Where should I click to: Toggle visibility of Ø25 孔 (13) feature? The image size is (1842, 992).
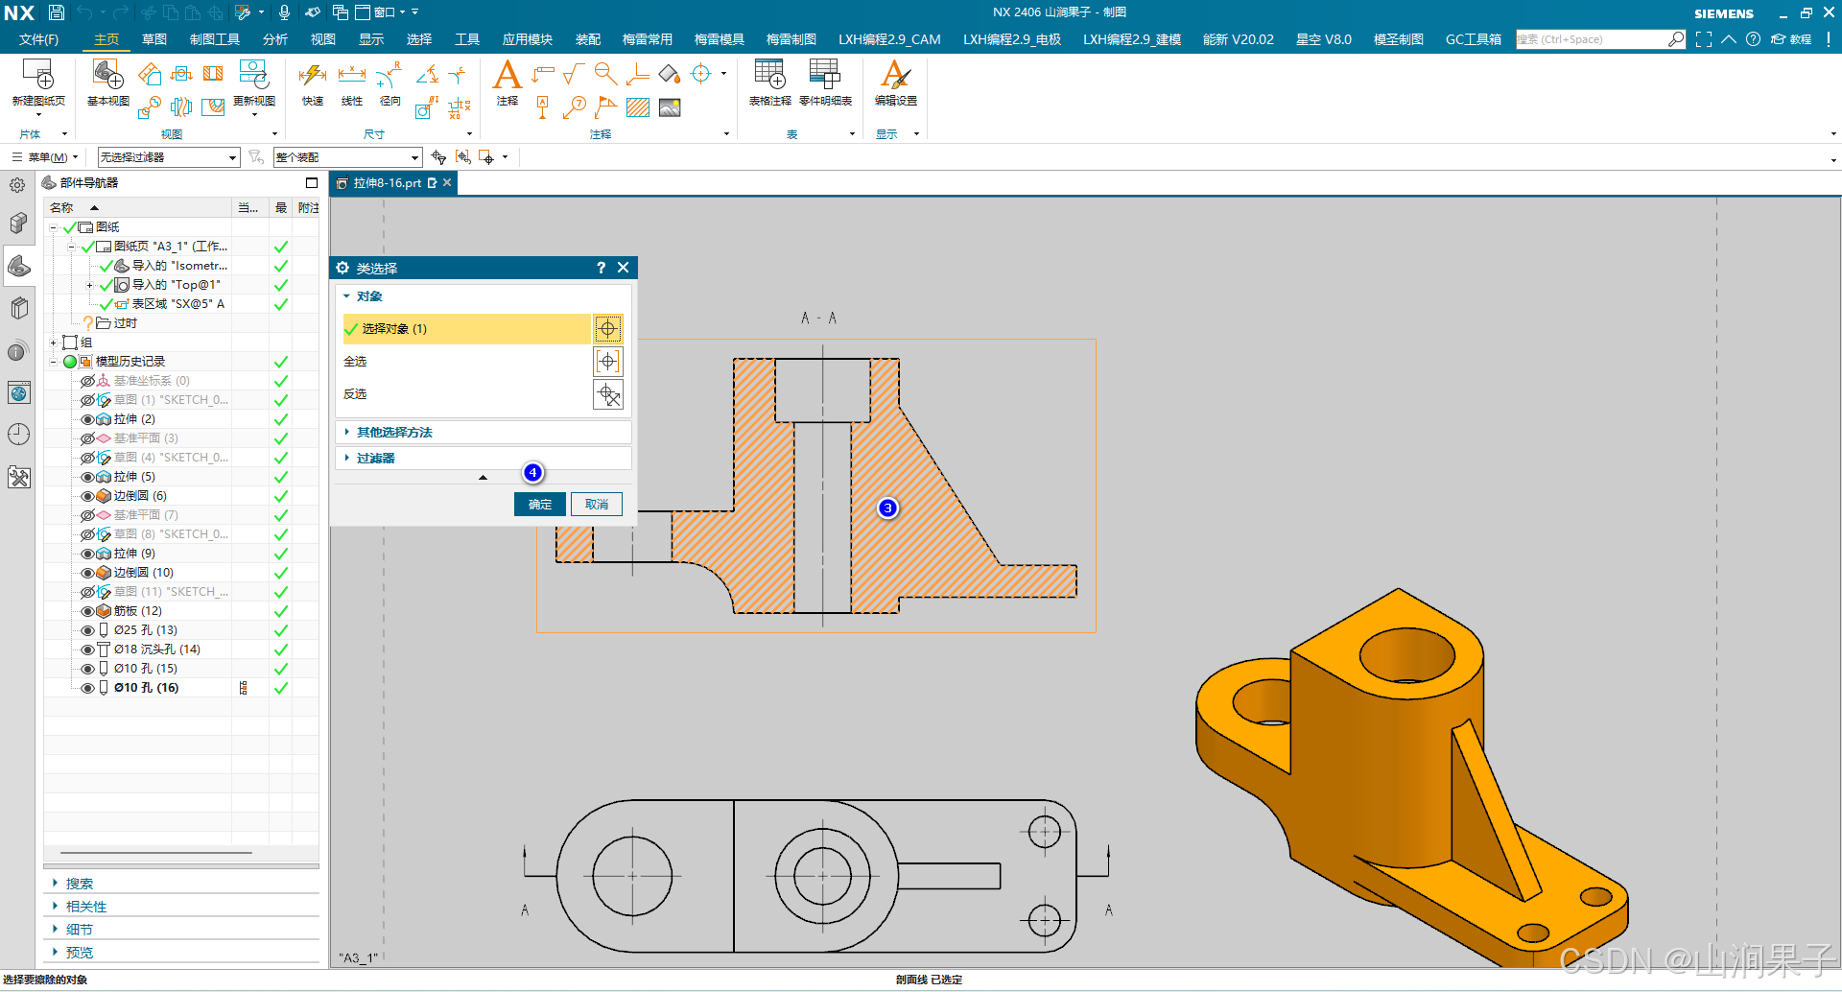(x=87, y=630)
